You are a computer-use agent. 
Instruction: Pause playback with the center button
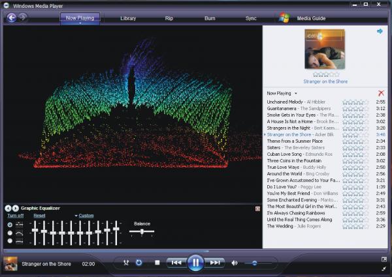[x=195, y=263]
